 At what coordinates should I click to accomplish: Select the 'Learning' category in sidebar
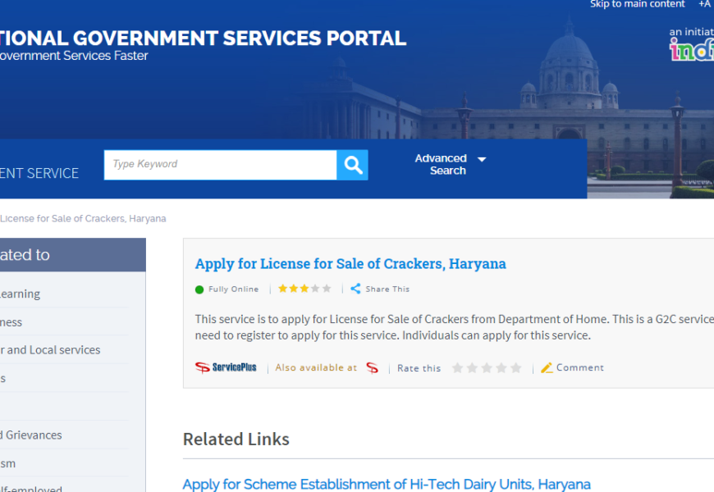coord(20,294)
